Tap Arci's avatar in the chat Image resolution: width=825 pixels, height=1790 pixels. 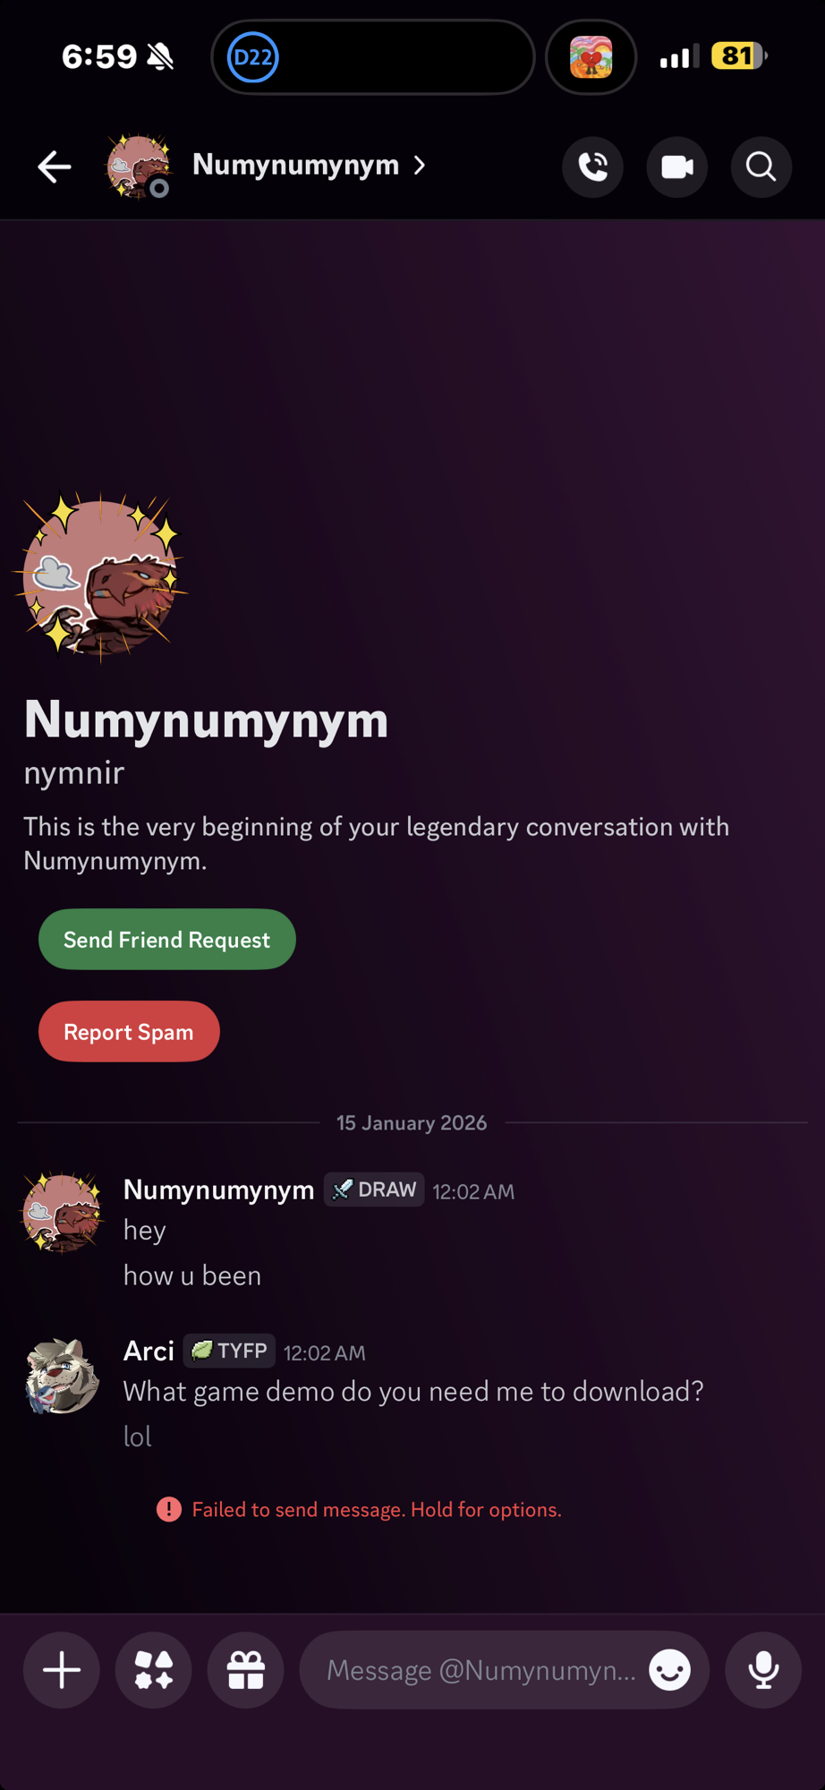pyautogui.click(x=62, y=1376)
